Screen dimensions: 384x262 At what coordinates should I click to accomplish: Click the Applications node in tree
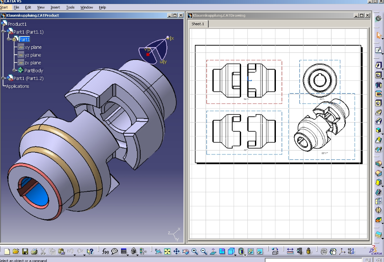[x=18, y=86]
